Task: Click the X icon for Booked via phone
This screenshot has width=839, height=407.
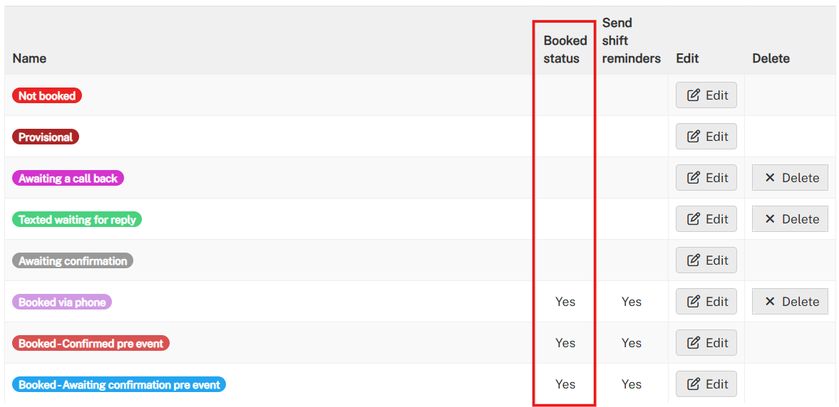Action: tap(770, 302)
